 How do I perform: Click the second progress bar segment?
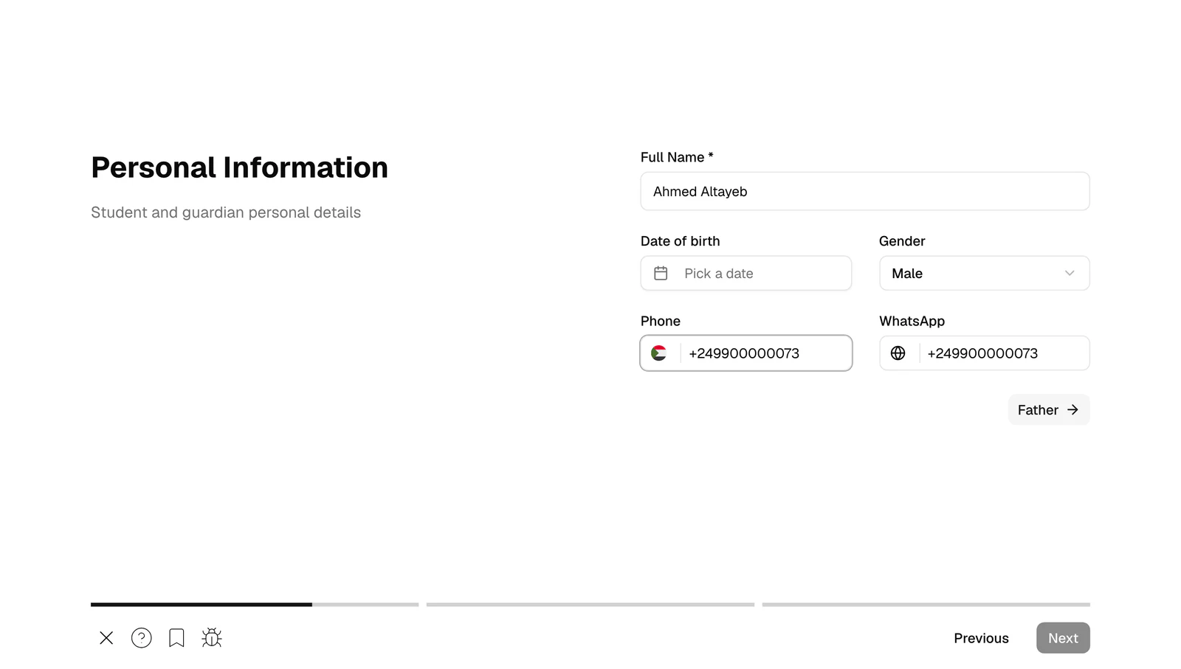click(x=590, y=605)
